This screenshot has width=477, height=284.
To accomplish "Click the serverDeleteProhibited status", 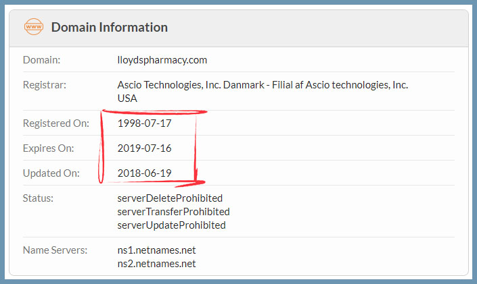I will tap(170, 198).
